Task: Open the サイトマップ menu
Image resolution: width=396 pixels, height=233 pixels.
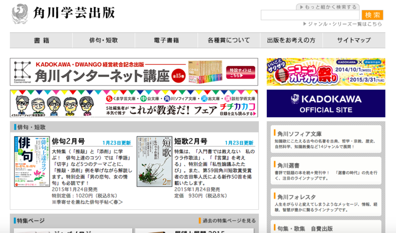Action: pos(354,40)
